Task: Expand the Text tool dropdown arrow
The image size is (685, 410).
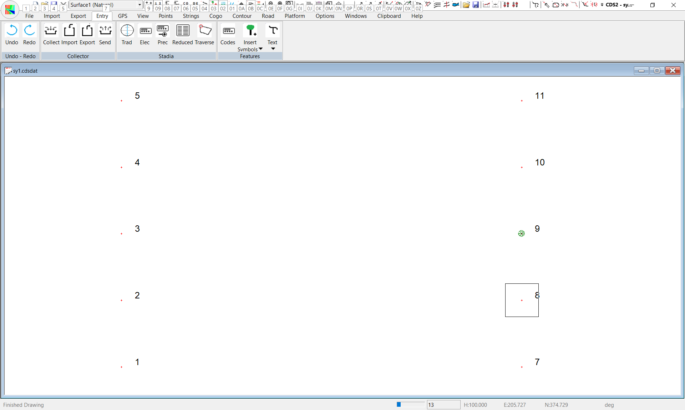Action: point(273,49)
